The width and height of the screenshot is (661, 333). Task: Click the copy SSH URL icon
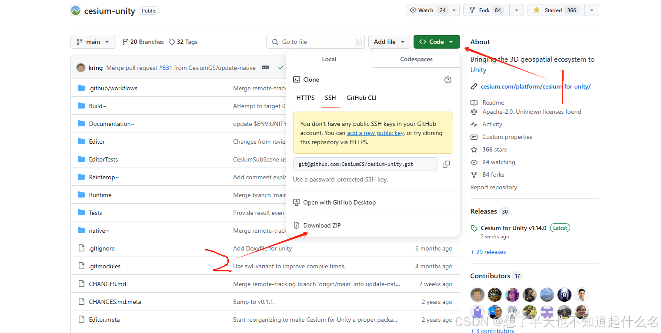446,164
